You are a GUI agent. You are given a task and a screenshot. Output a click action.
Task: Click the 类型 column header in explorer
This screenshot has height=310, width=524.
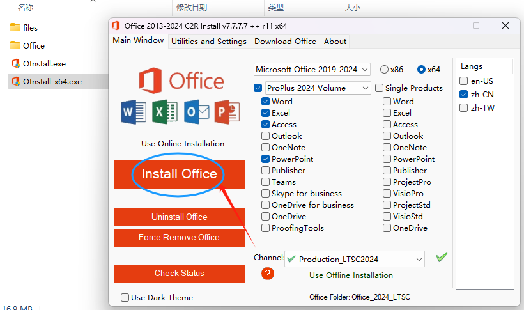[x=276, y=8]
